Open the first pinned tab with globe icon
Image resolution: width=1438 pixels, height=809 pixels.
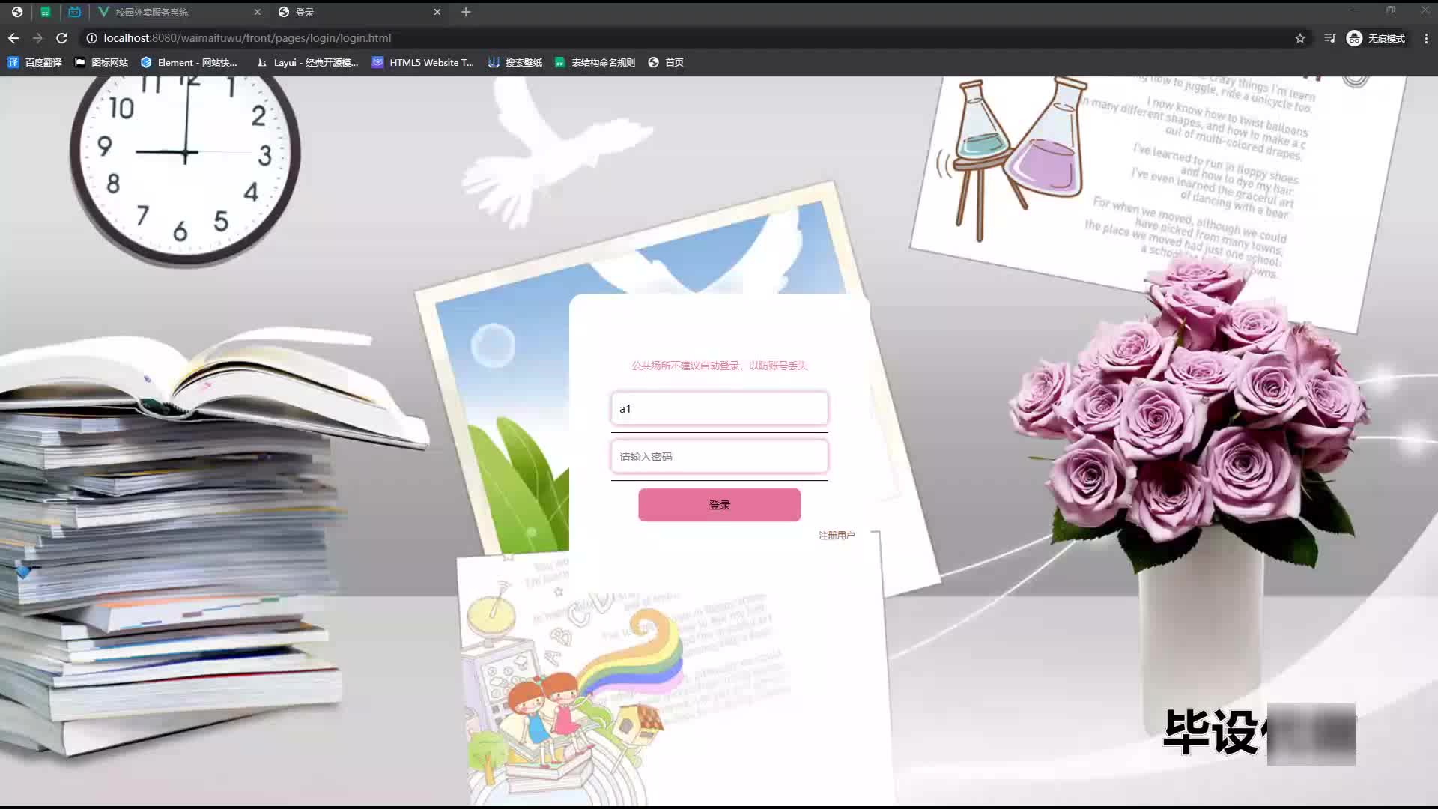(x=17, y=12)
